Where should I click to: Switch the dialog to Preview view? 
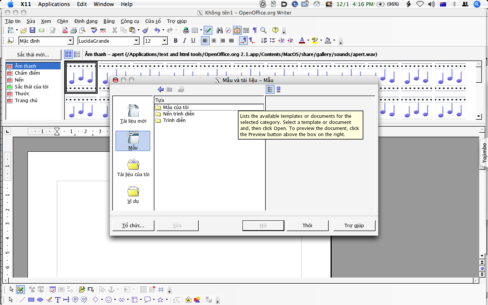pos(279,89)
